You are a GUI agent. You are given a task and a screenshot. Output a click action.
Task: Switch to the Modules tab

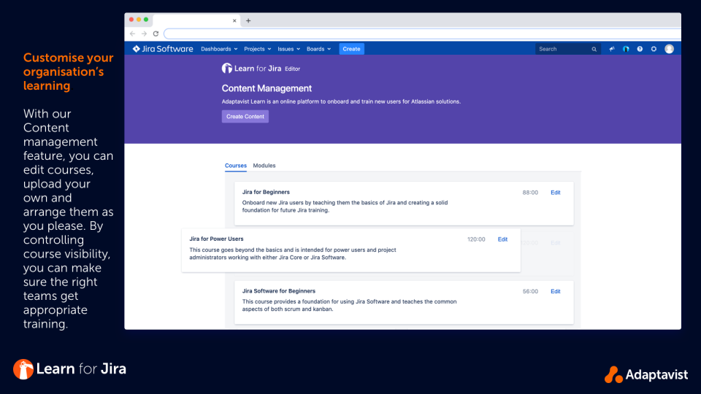point(264,166)
